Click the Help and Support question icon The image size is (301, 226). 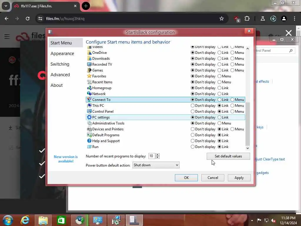pyautogui.click(x=89, y=141)
